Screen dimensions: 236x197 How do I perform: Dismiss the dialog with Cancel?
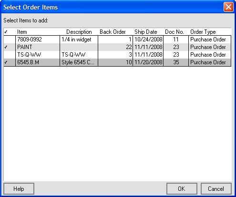pos(216,189)
